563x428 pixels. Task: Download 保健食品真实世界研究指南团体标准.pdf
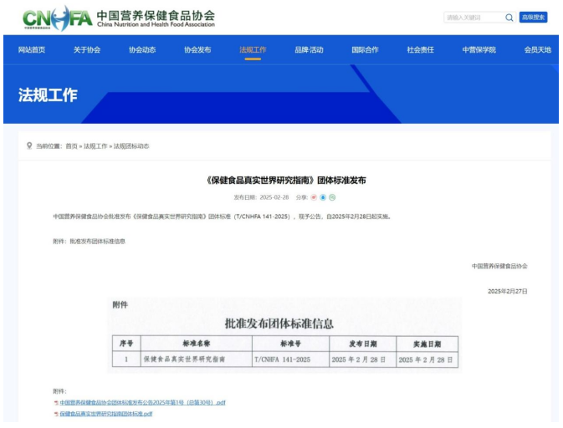(106, 414)
